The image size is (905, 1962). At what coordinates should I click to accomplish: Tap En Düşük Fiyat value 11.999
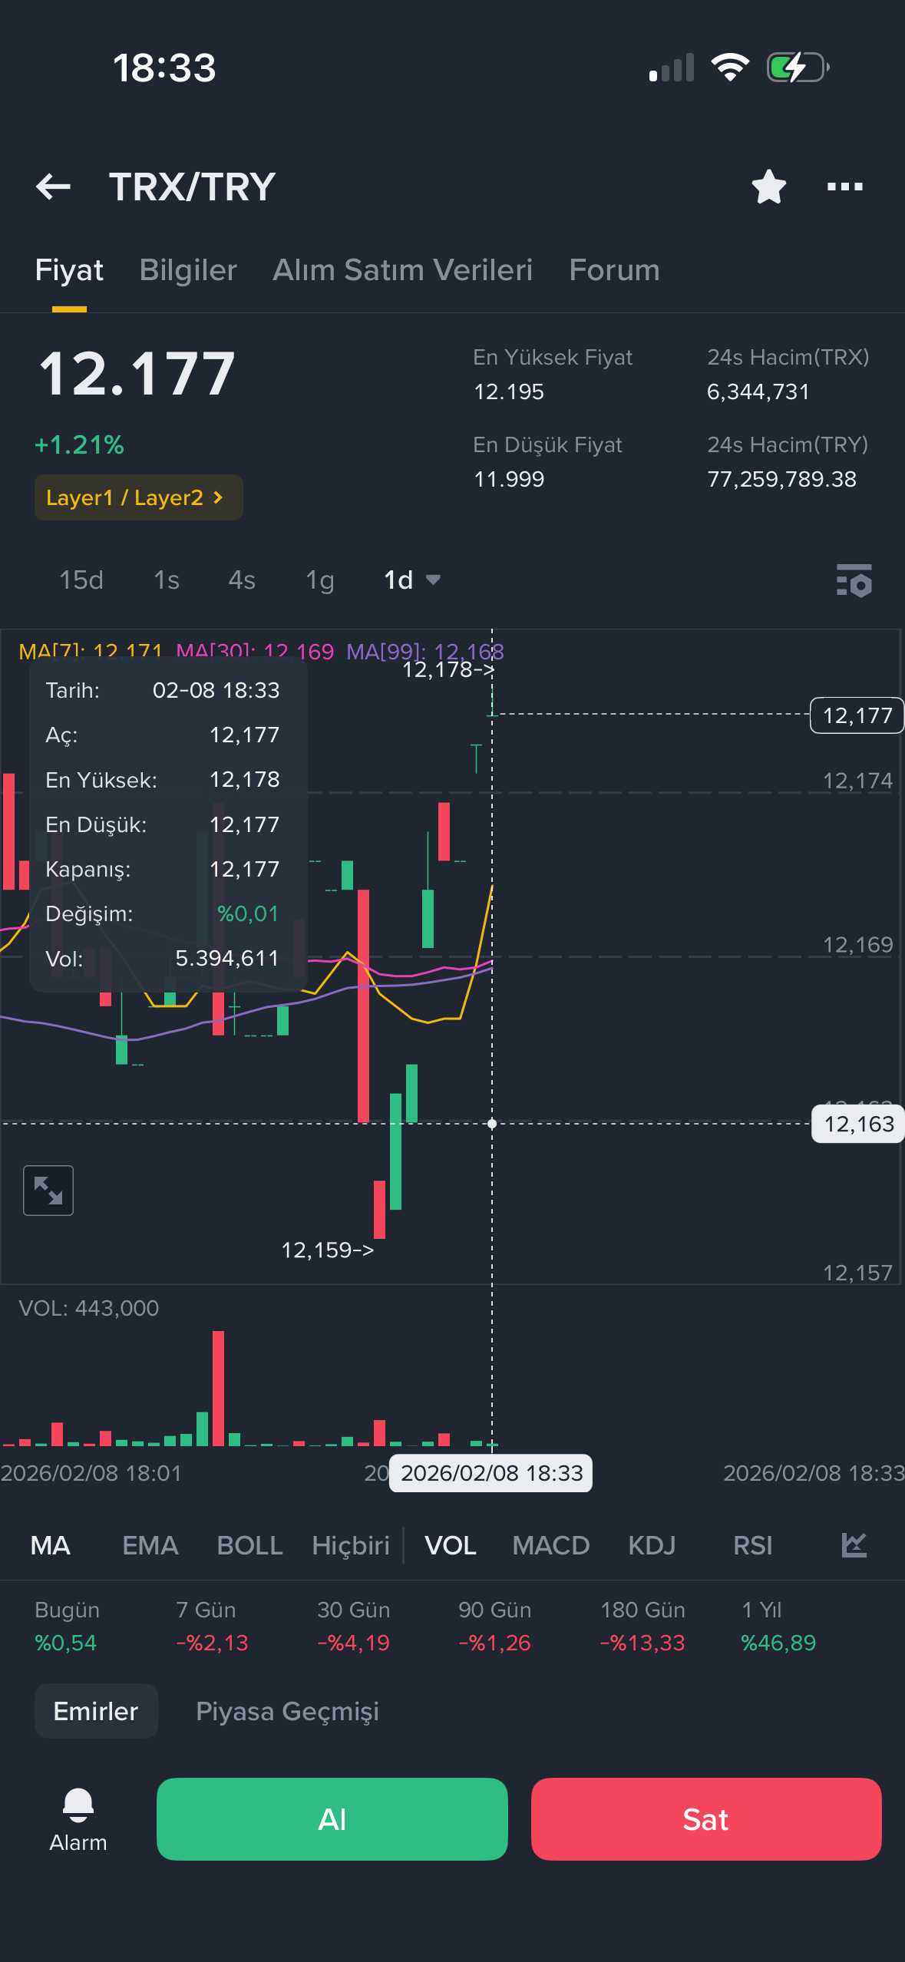(x=509, y=479)
